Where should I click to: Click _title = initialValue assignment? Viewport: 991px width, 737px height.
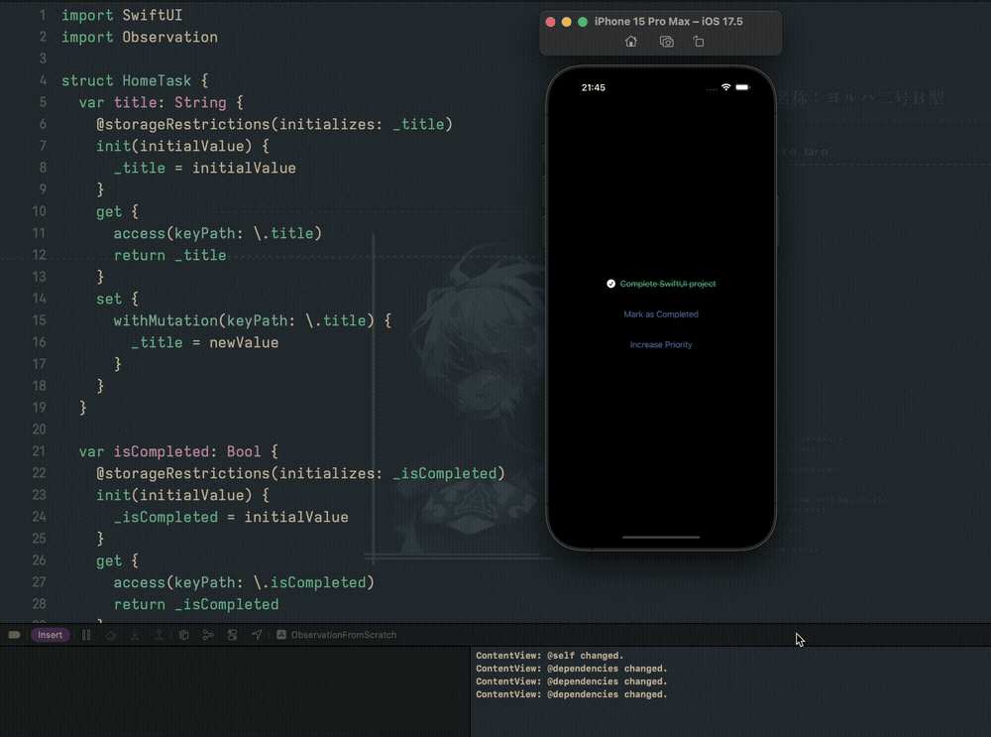coord(205,168)
